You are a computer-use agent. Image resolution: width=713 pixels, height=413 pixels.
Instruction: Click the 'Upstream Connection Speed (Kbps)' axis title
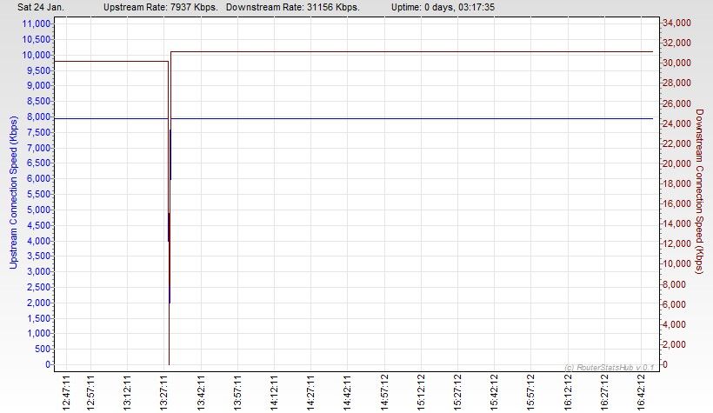point(13,192)
